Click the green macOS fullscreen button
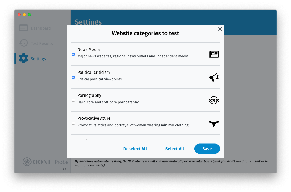The height and width of the screenshot is (192, 291). 29,15
